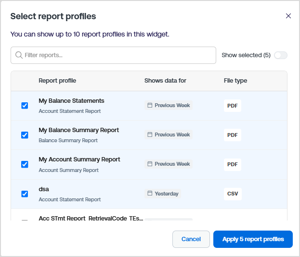Viewport: 300px width, 257px height.
Task: Click PDF badge for My Account Summary Report
Action: point(233,164)
